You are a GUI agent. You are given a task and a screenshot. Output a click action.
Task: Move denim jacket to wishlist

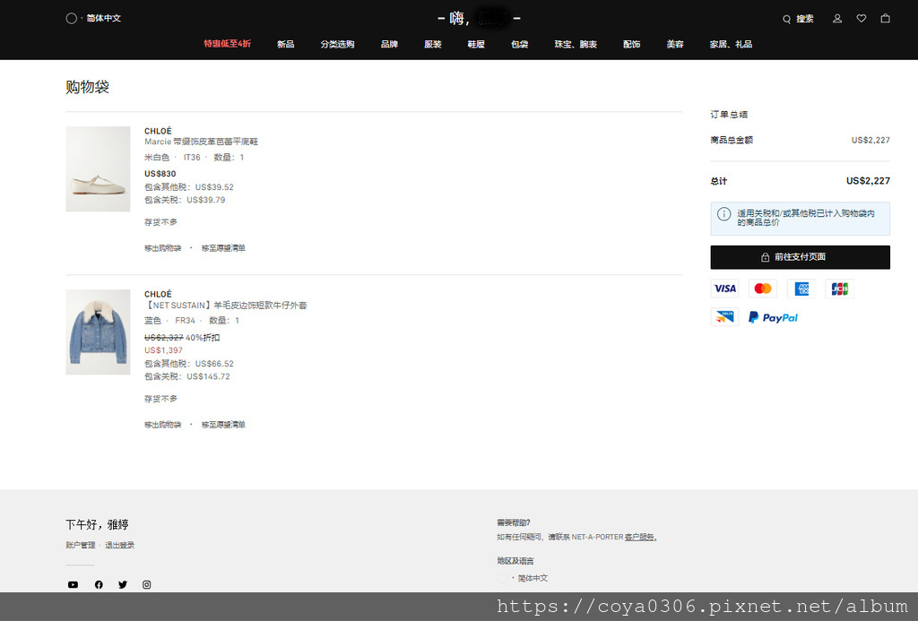(x=223, y=425)
